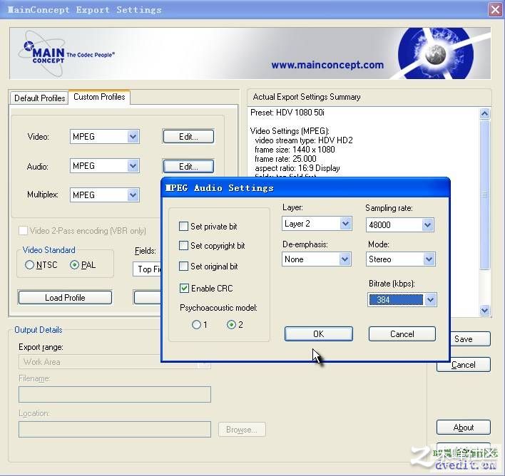Image resolution: width=505 pixels, height=476 pixels.
Task: Click the Location input field
Action: point(115,430)
